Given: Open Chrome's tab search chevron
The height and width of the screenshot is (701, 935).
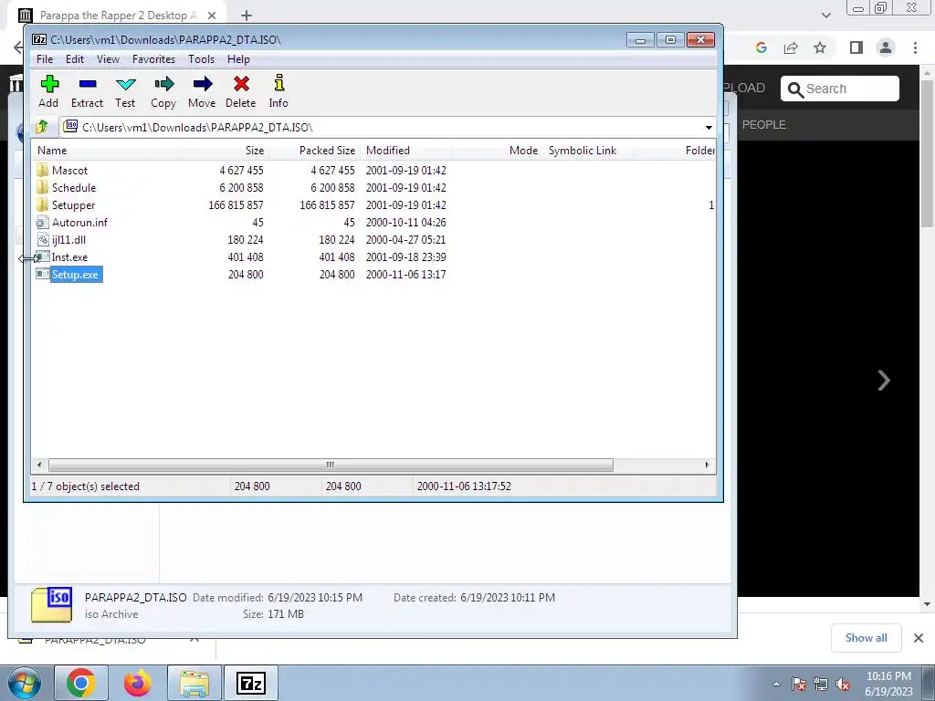Looking at the screenshot, I should point(826,16).
